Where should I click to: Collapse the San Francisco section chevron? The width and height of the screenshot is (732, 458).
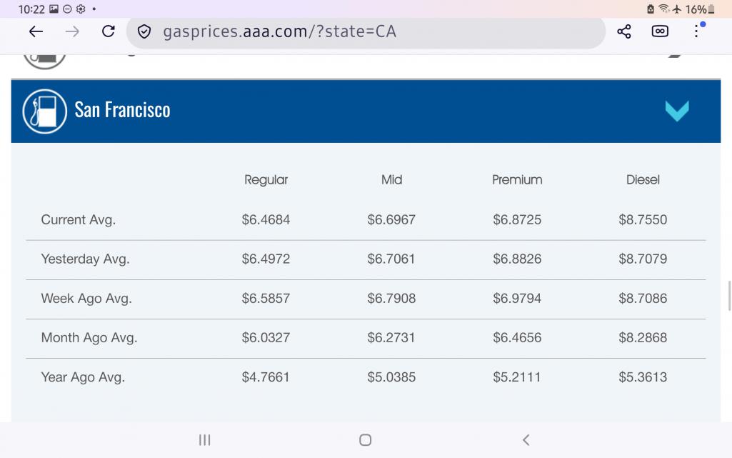pos(677,111)
